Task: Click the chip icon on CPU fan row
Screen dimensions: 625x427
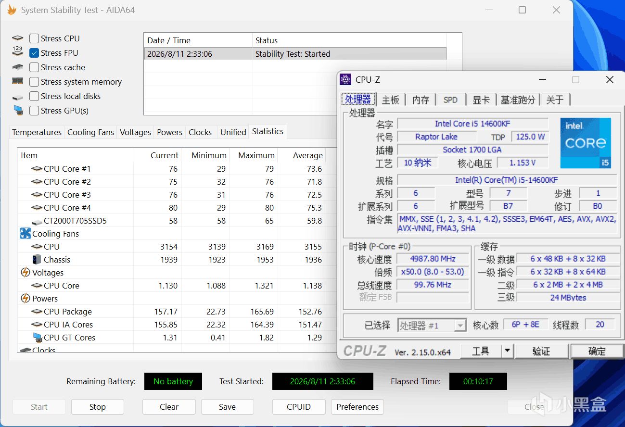Action: point(37,247)
